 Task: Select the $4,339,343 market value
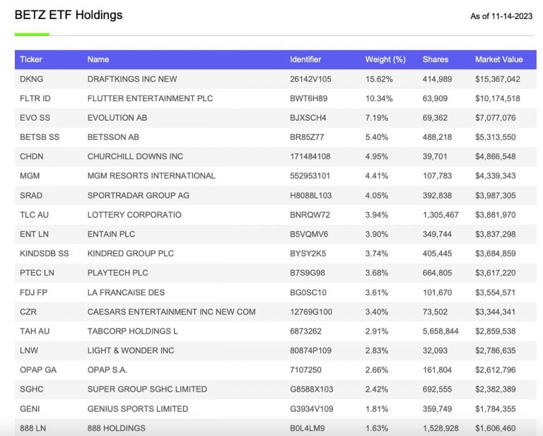coord(495,176)
